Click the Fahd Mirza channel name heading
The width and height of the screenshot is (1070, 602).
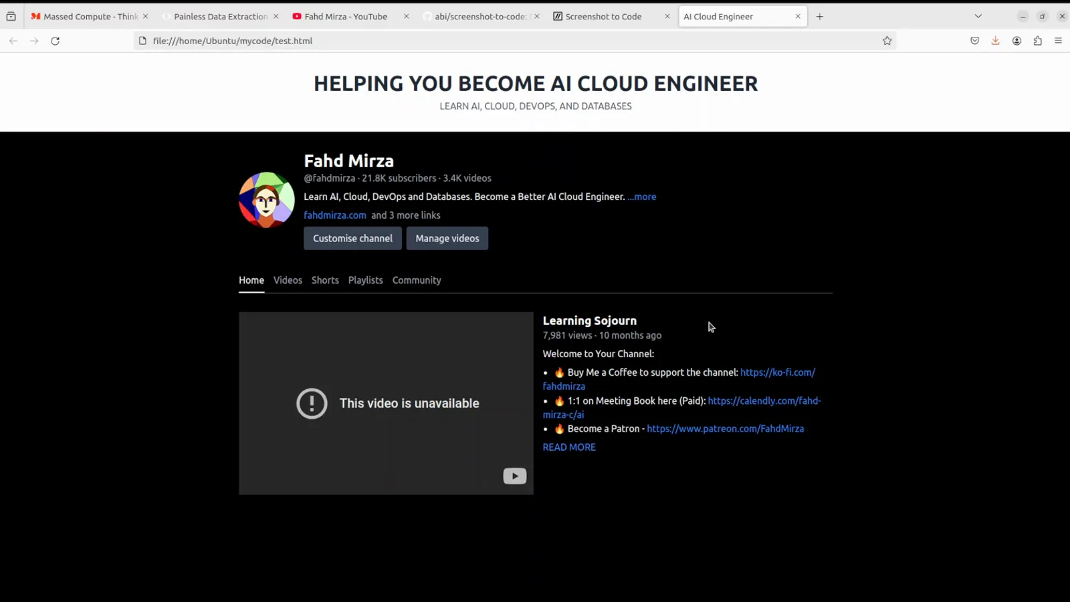coord(348,161)
